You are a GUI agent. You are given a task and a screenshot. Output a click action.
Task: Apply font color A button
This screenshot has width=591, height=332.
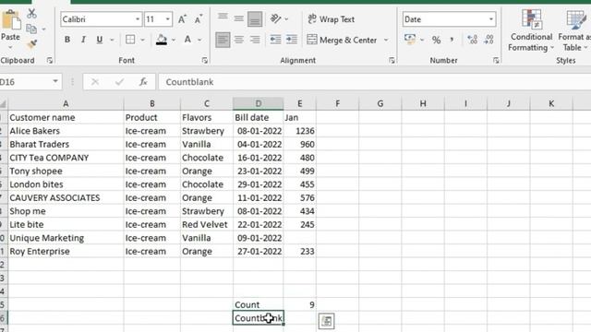click(187, 40)
